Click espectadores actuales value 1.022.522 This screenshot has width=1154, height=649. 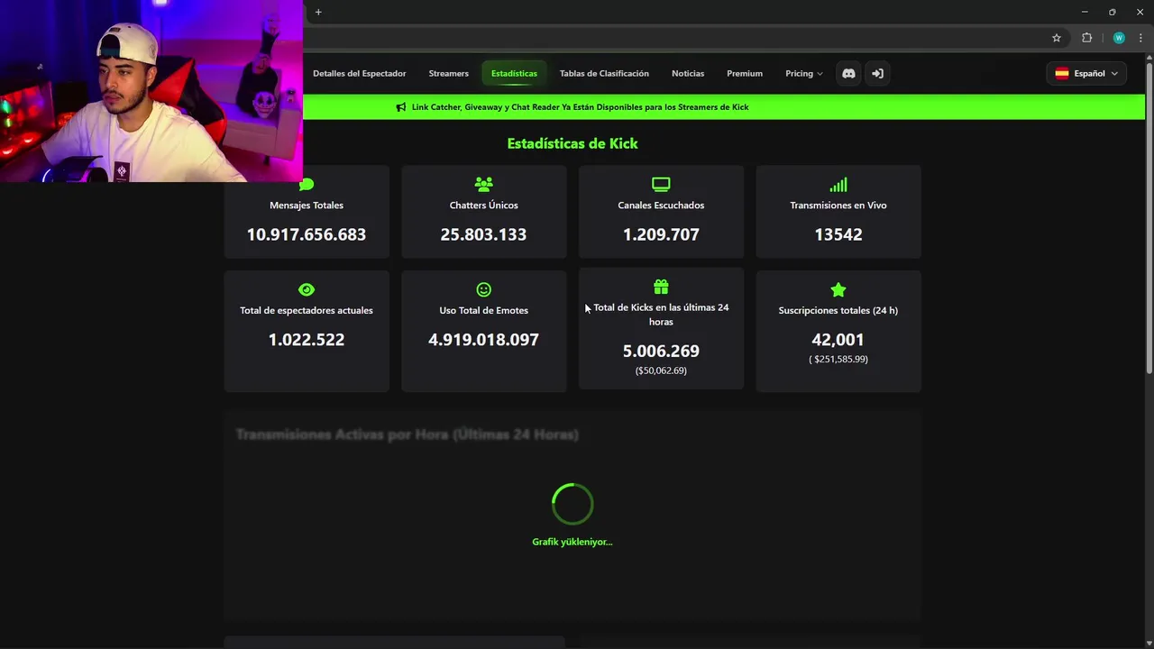point(307,340)
